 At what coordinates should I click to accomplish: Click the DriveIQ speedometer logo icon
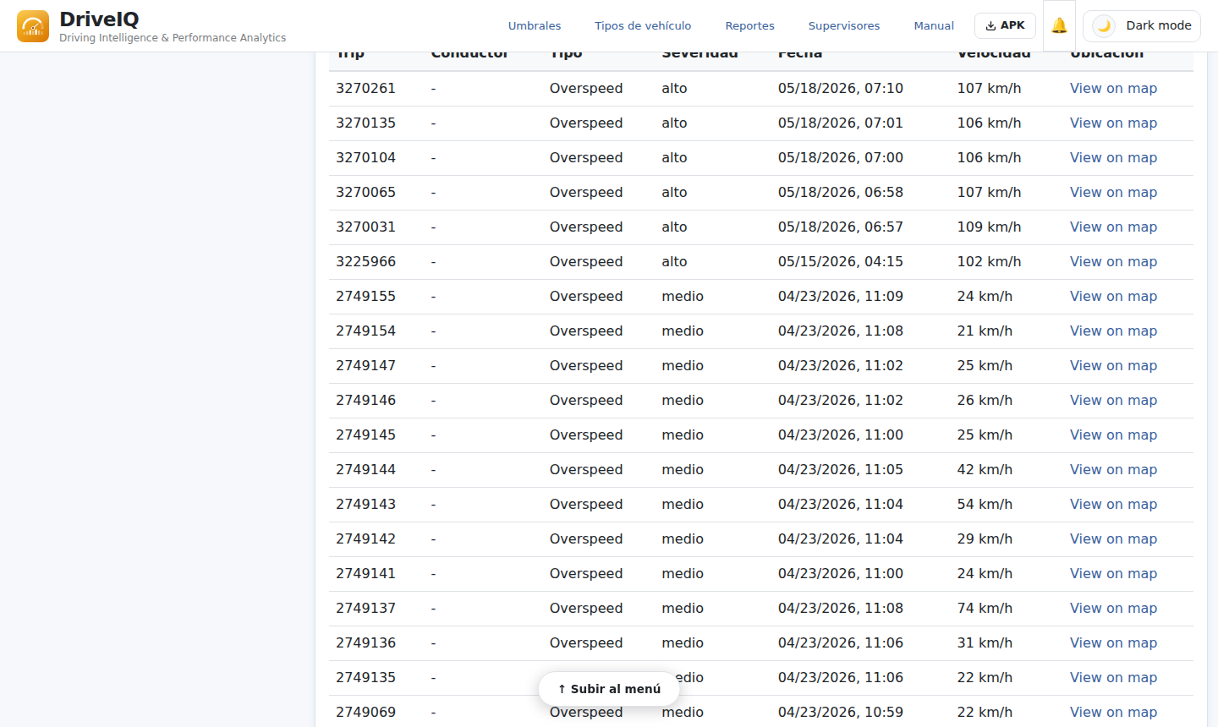pyautogui.click(x=33, y=26)
